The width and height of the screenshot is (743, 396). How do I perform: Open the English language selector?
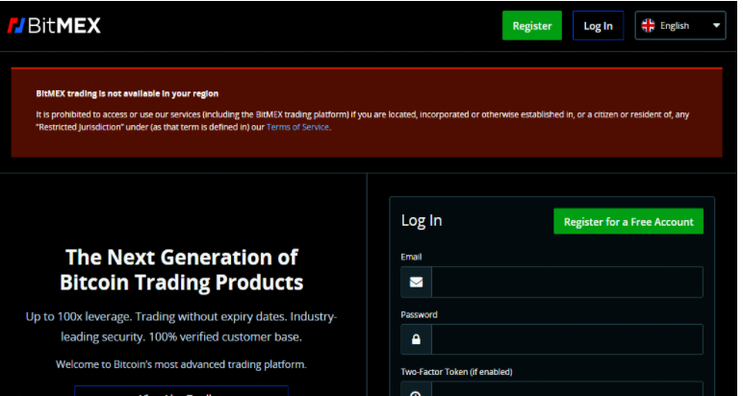coord(679,26)
